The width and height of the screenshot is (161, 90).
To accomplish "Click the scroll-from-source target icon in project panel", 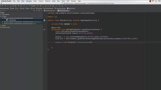I will (x=34, y=10).
